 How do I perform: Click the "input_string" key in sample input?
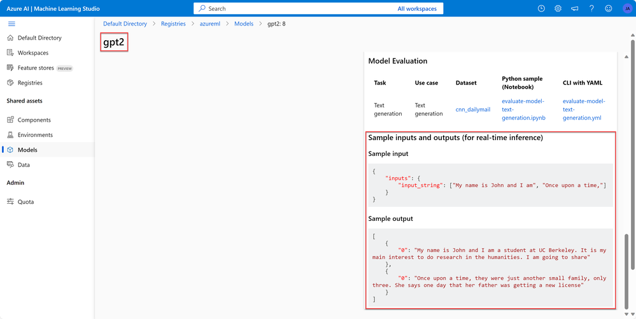[x=421, y=185]
